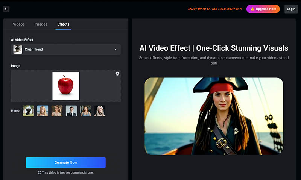The height and width of the screenshot is (180, 301).
Task: Click the pirate woman preview video
Action: point(214,116)
